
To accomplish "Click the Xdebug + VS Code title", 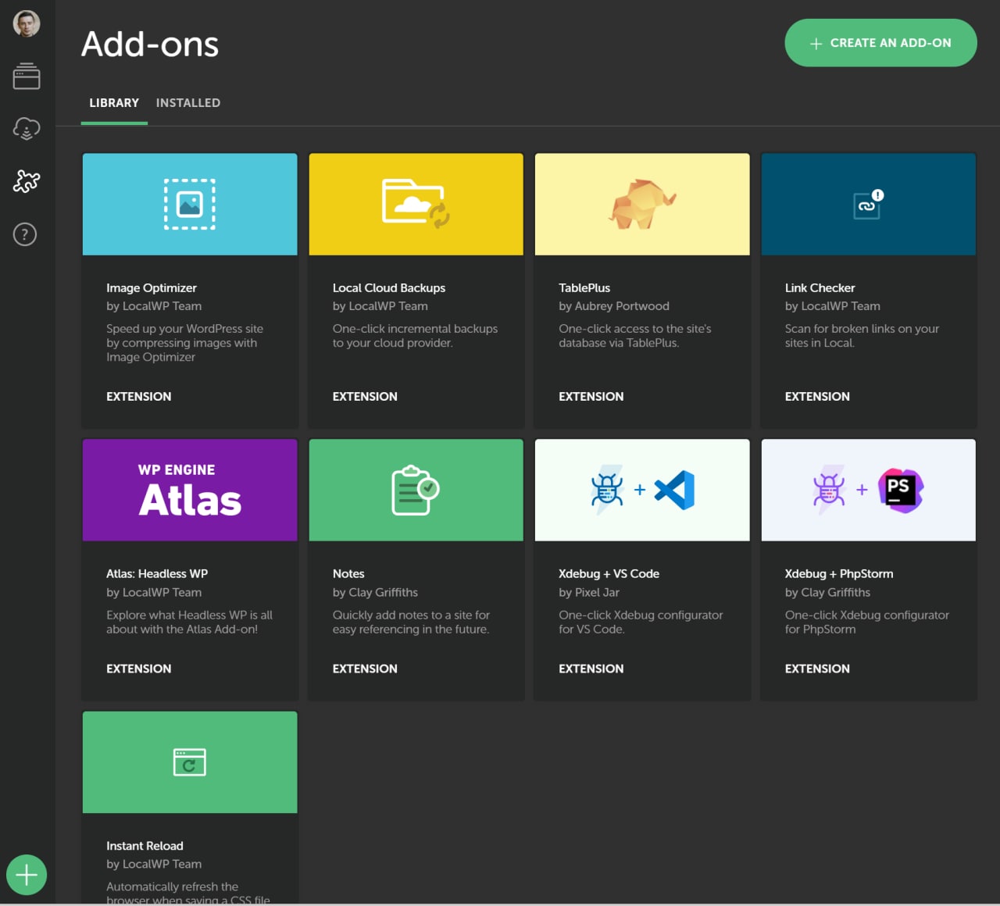I will [x=609, y=574].
